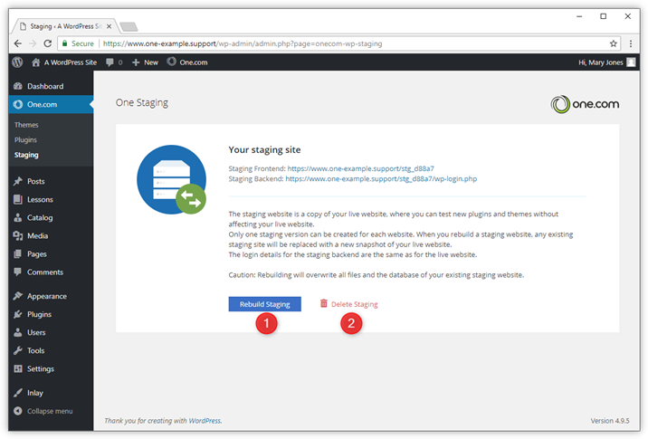Click the Dashboard gauge icon

tap(18, 86)
